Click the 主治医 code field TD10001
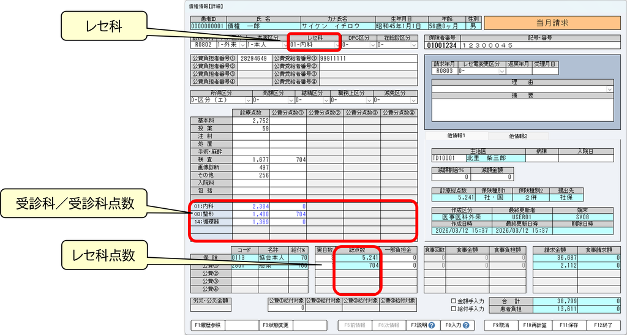Screen dimensions: 627x335 click(449, 158)
